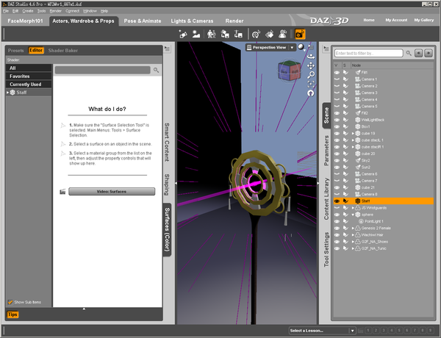Show hidden Camera 1 via its eye toggle
Viewport: 441px width, 338px height.
pyautogui.click(x=337, y=79)
